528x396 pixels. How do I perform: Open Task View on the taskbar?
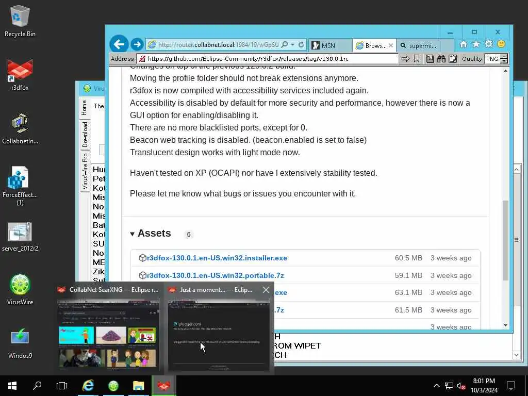[62, 386]
